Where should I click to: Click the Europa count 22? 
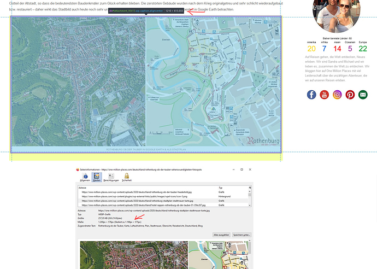pyautogui.click(x=363, y=49)
